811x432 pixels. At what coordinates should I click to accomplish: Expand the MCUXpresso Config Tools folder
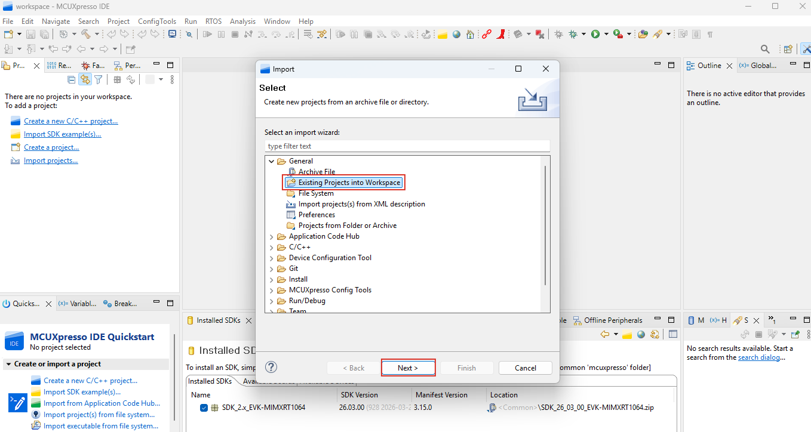272,290
